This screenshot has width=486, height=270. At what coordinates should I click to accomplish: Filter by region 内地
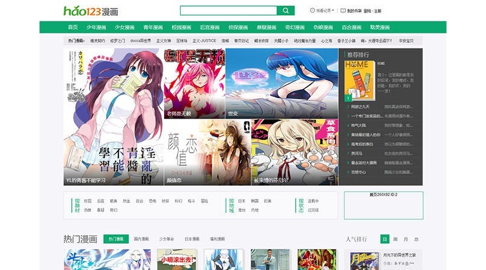point(255,210)
